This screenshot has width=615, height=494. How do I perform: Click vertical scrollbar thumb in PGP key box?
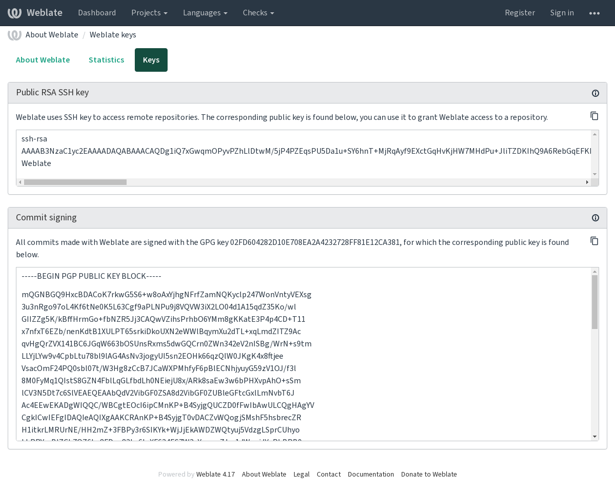pos(595,302)
